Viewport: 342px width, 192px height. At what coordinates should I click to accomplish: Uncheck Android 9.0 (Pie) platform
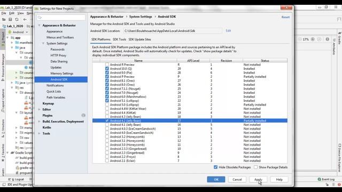coord(107,73)
